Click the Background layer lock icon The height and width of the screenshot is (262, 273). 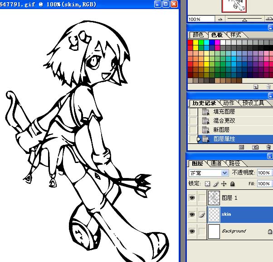270,231
